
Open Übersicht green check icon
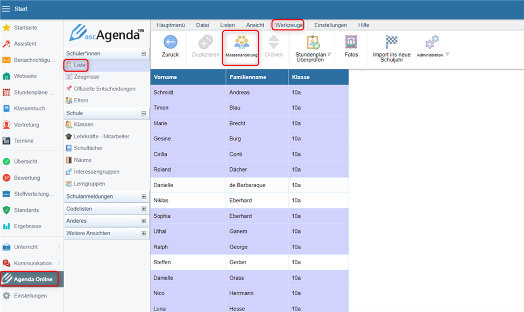point(6,161)
